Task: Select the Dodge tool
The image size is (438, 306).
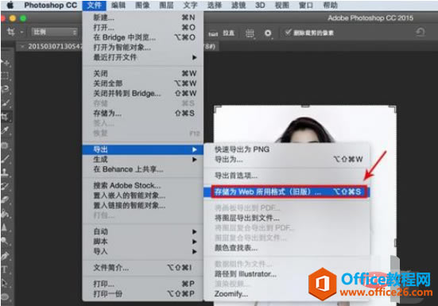Action: [5, 241]
